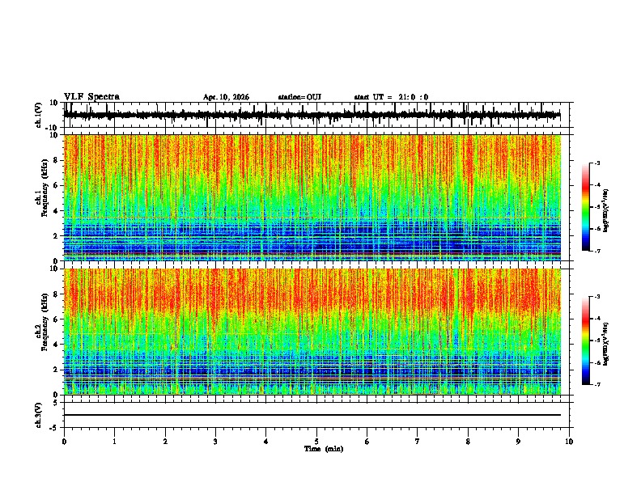Click the "station=OUI" header label
This screenshot has width=641, height=495.
[x=299, y=97]
